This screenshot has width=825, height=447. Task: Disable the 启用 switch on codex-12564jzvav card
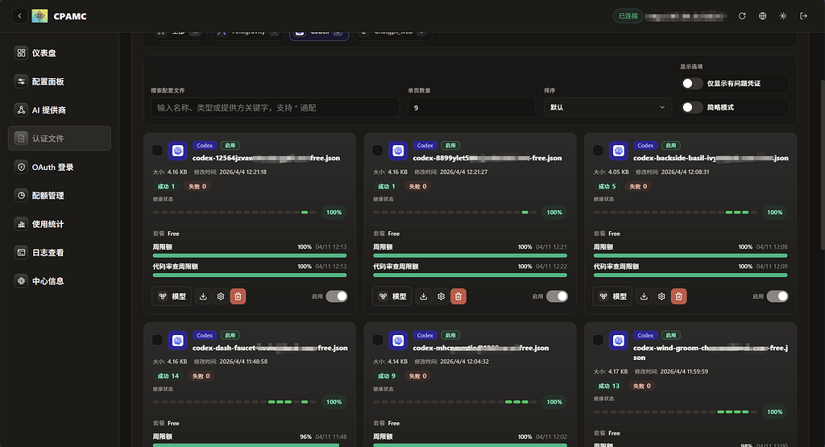[337, 296]
